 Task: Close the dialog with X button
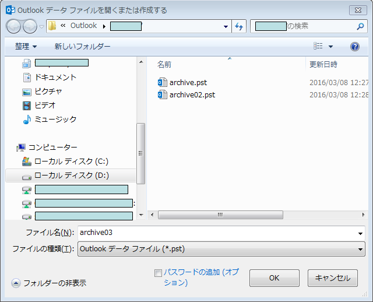pyautogui.click(x=358, y=10)
